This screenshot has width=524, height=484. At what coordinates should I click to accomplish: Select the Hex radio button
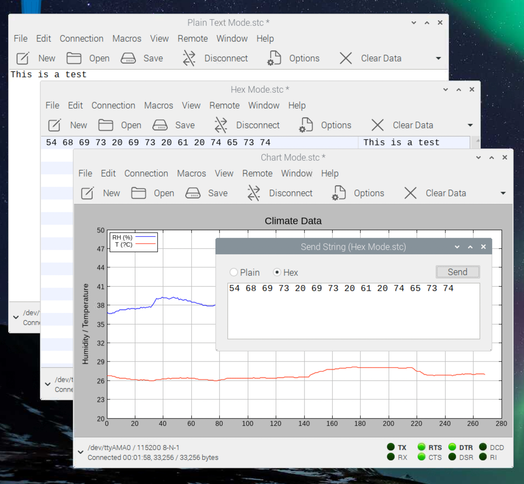click(277, 272)
